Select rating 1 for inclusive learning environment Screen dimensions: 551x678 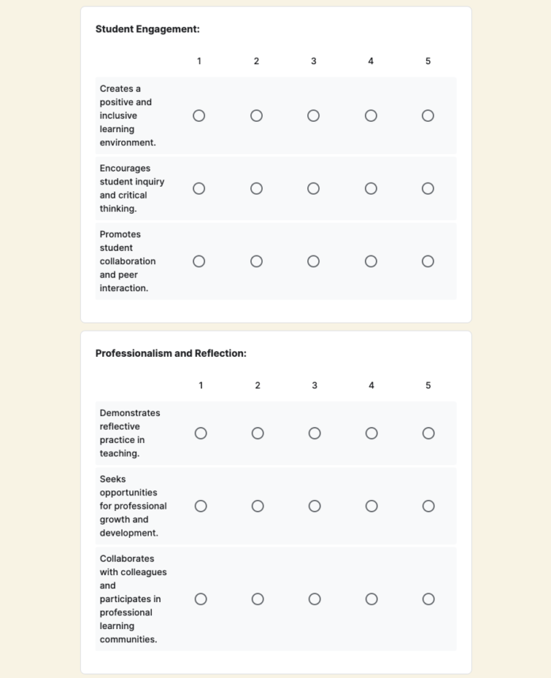(199, 115)
